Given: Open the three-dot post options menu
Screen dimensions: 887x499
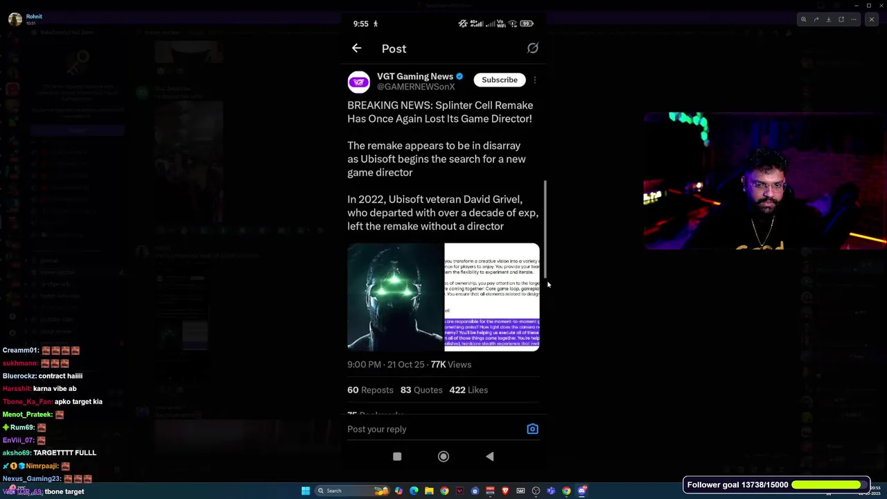Looking at the screenshot, I should point(534,80).
